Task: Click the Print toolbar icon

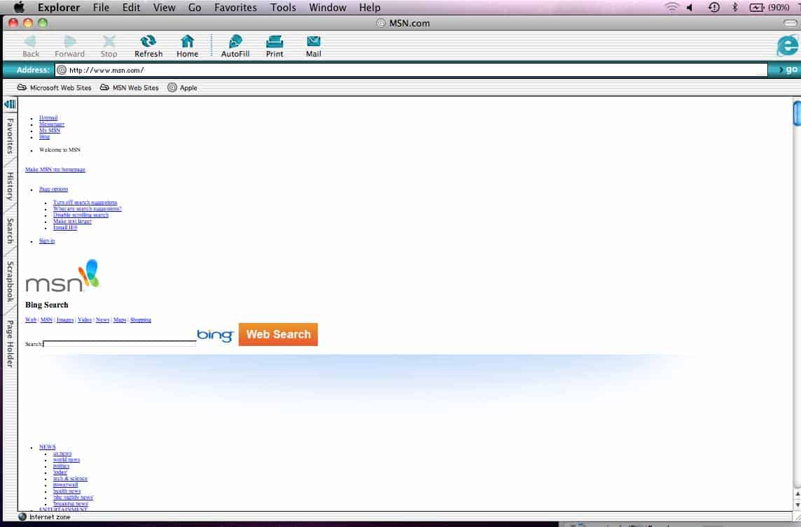Action: [274, 42]
